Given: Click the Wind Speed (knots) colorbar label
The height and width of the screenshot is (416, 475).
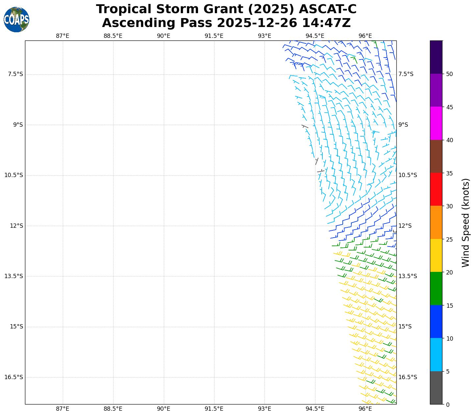Looking at the screenshot, I should pyautogui.click(x=465, y=222).
